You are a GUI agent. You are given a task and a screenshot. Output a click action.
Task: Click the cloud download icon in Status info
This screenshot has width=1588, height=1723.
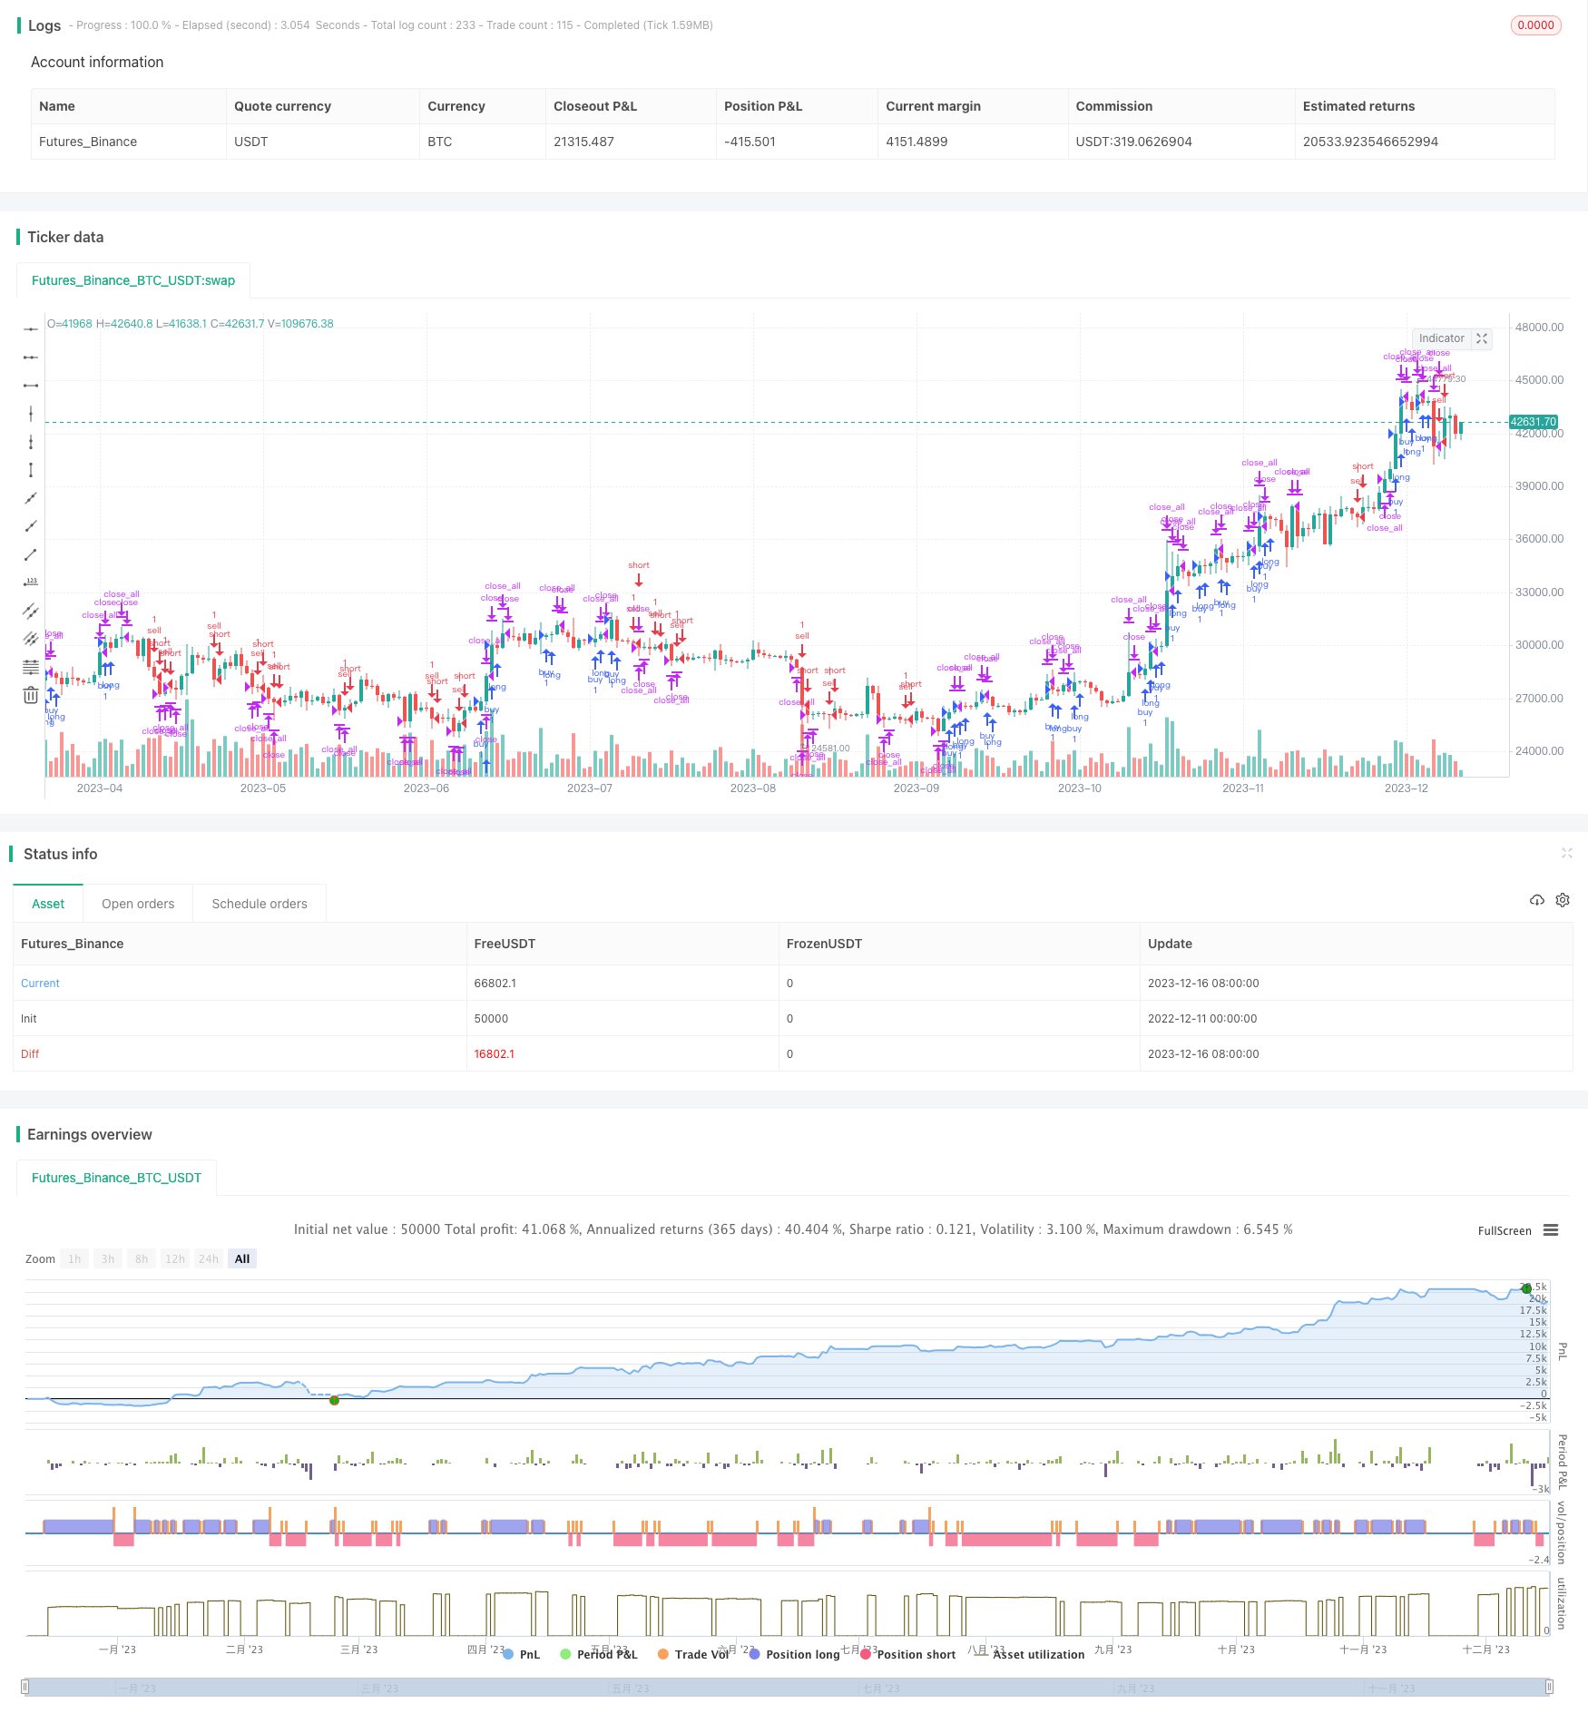click(1537, 900)
